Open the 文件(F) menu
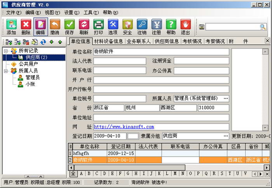Viewport: 272px width, 188px height. 14,12
